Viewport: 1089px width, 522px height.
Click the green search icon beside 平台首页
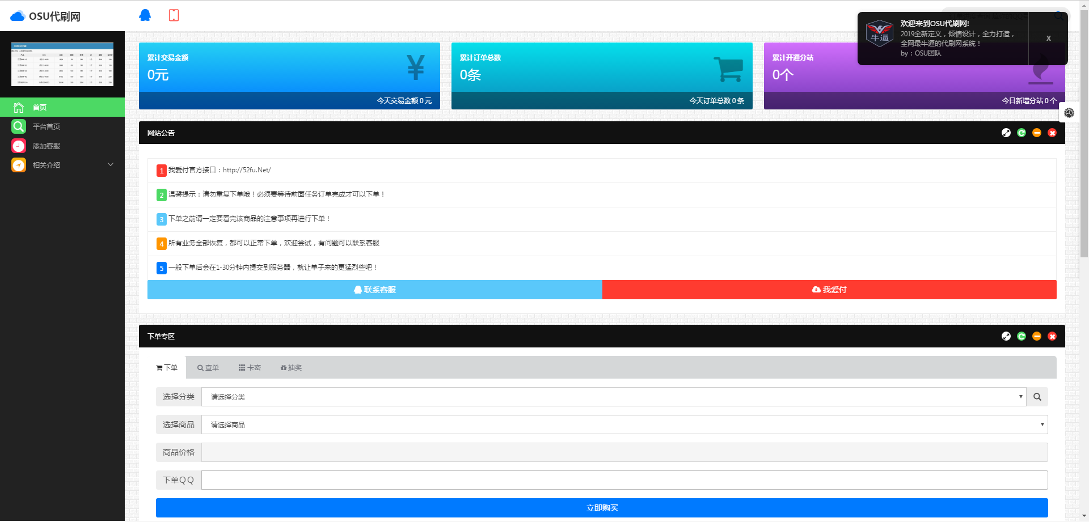coord(19,126)
